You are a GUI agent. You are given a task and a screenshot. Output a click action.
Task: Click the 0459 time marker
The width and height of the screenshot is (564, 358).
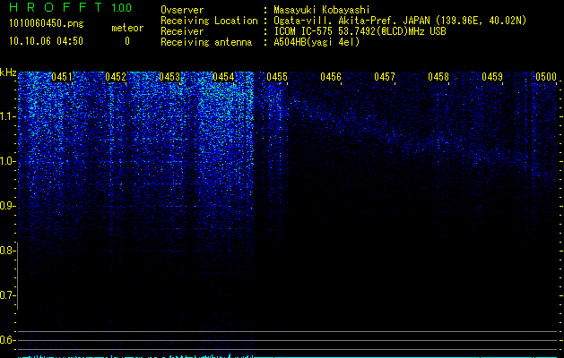coord(492,77)
